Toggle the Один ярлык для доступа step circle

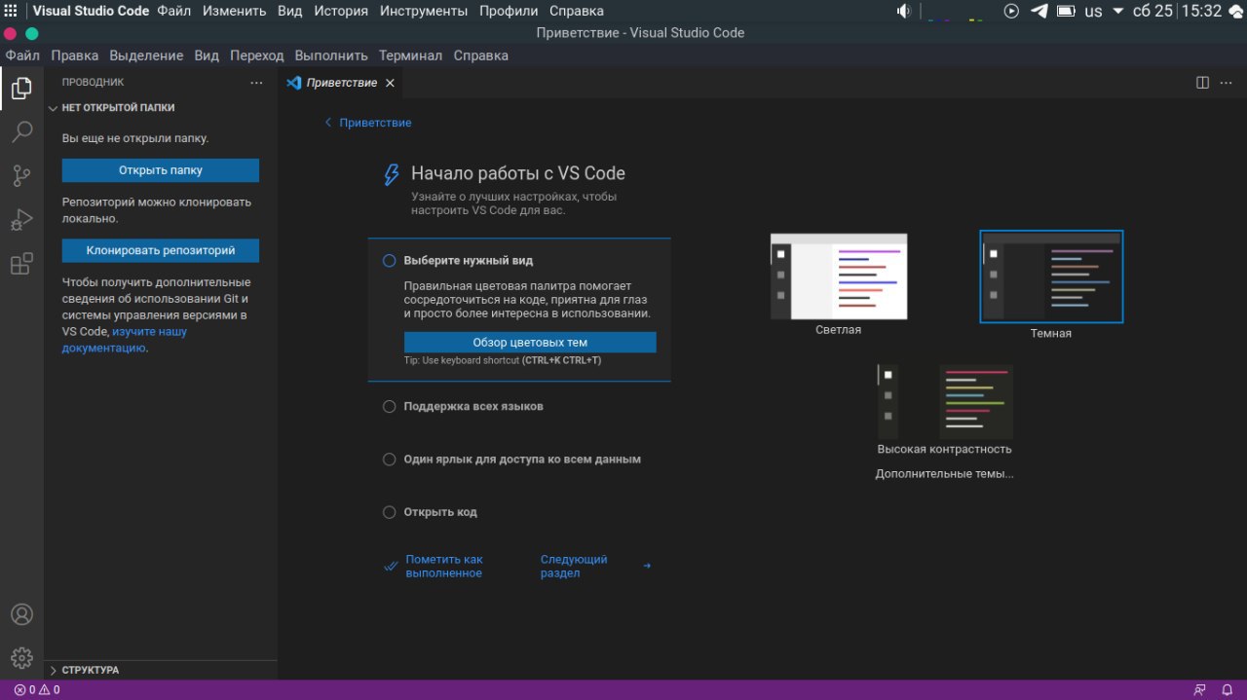tap(390, 460)
